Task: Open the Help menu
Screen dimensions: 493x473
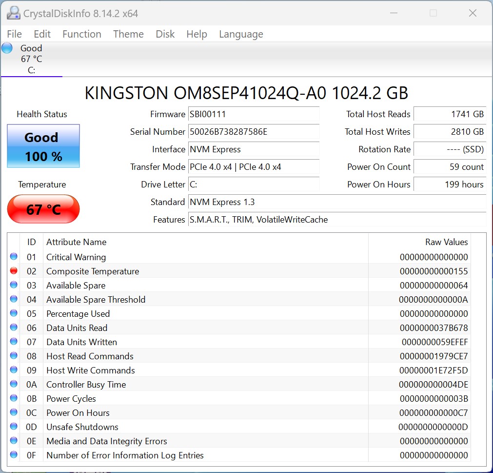Action: pos(197,34)
